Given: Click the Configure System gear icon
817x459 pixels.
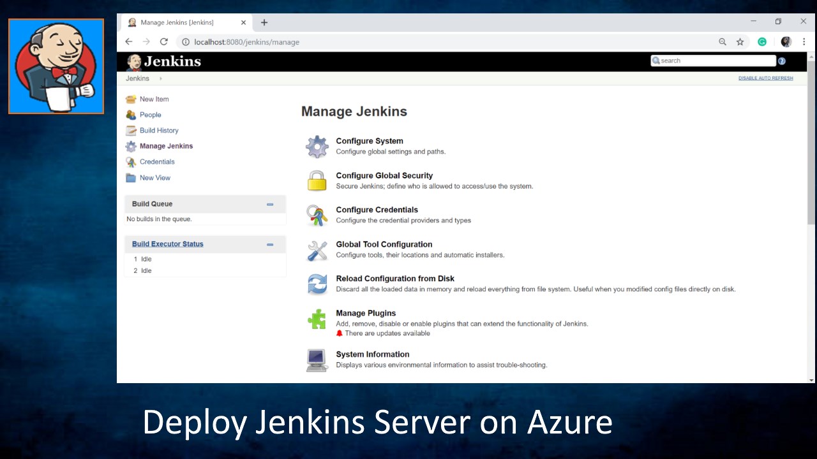Looking at the screenshot, I should [x=317, y=147].
